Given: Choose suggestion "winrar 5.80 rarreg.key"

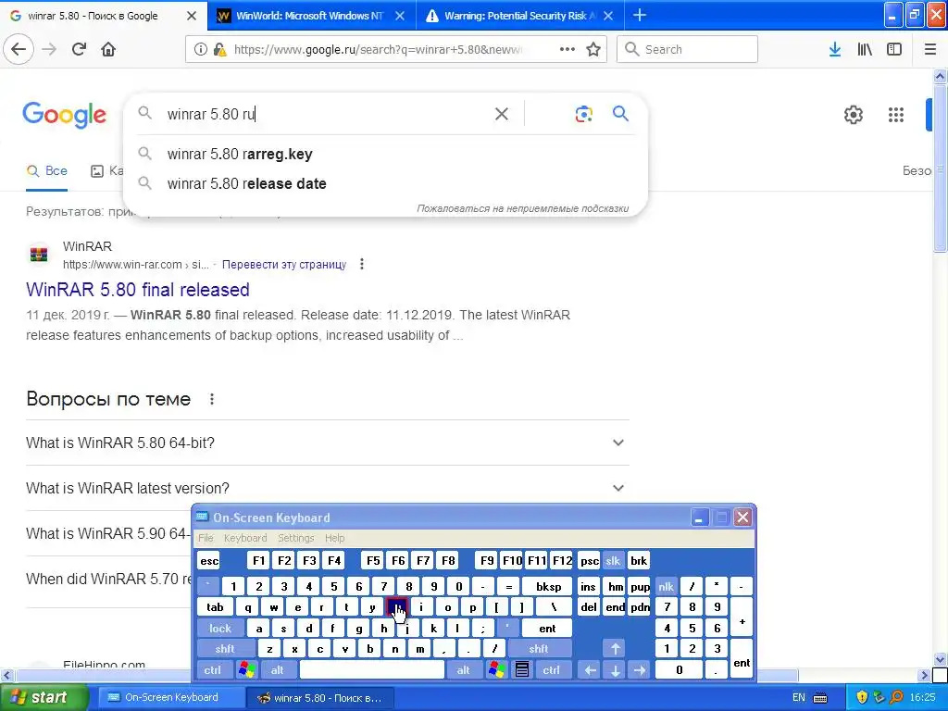Looking at the screenshot, I should [x=385, y=155].
